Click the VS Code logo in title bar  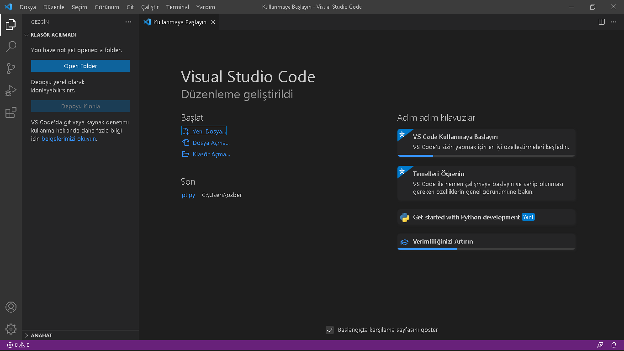(x=8, y=7)
